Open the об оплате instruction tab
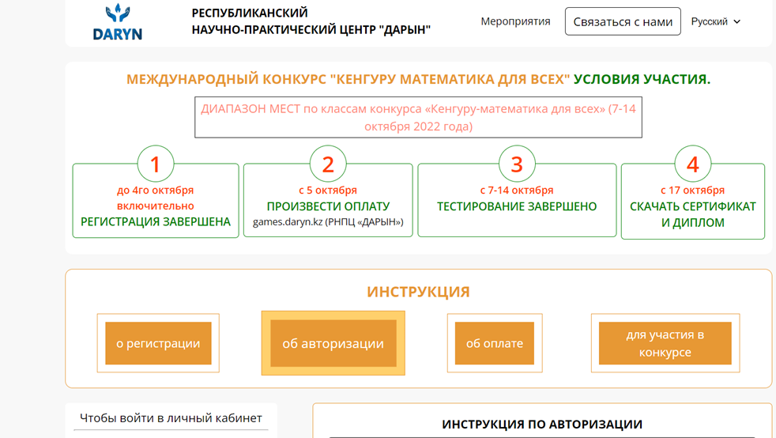Viewport: 776px width, 438px height. pos(495,343)
